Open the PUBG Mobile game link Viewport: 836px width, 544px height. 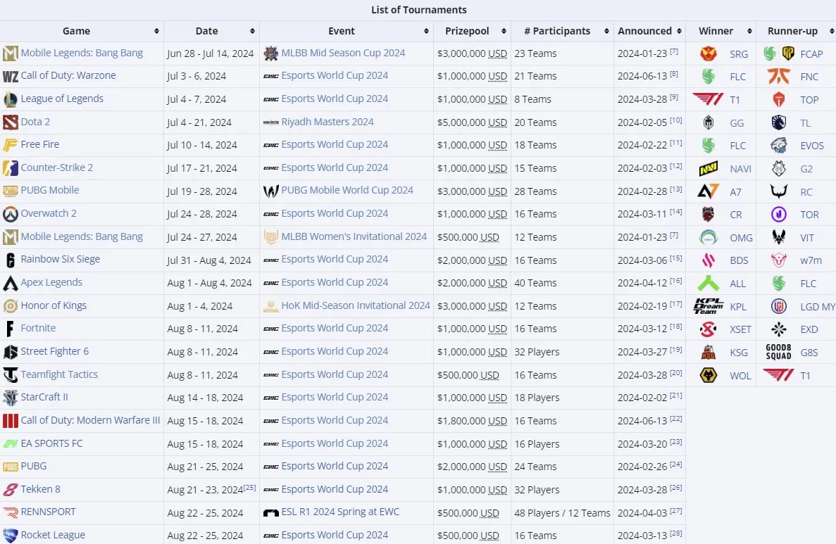[49, 190]
